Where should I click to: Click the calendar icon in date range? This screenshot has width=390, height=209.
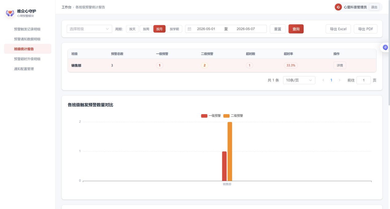(190, 29)
